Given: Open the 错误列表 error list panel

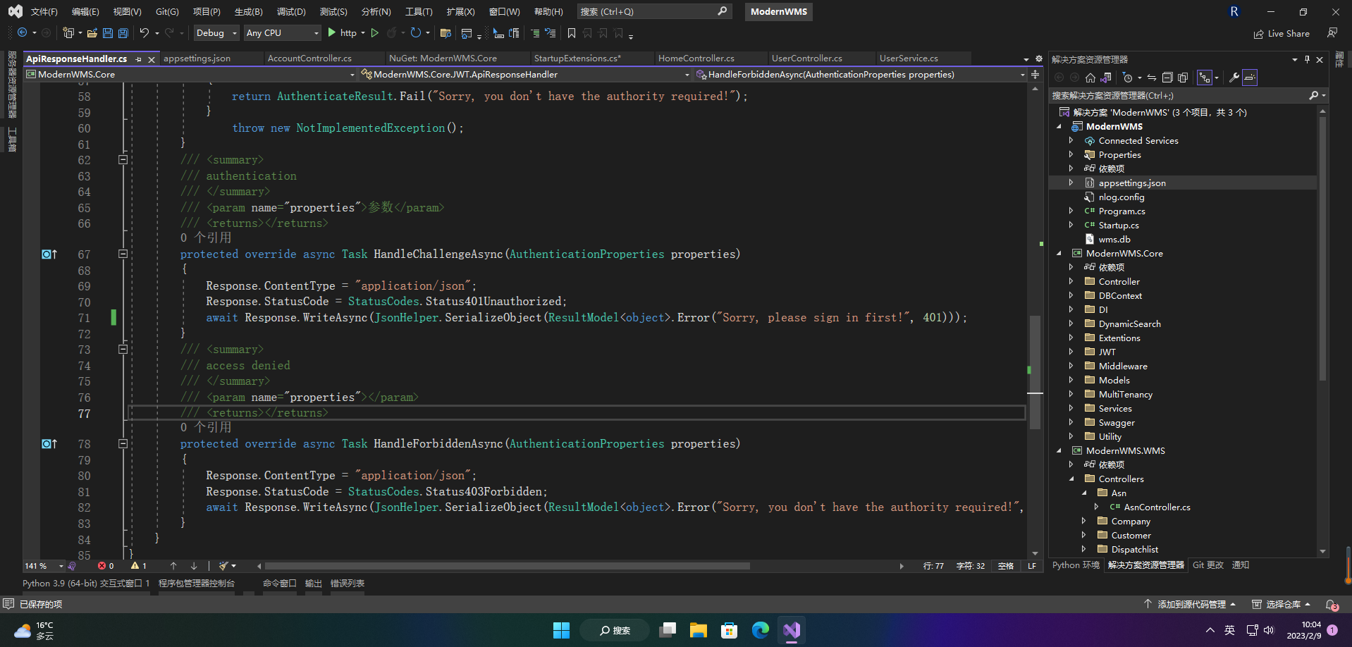Looking at the screenshot, I should (347, 584).
